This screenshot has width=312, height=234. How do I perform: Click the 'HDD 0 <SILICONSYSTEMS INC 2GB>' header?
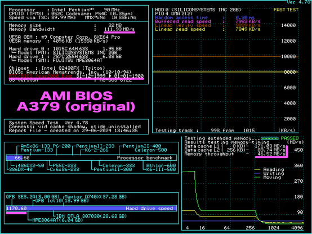(198, 10)
